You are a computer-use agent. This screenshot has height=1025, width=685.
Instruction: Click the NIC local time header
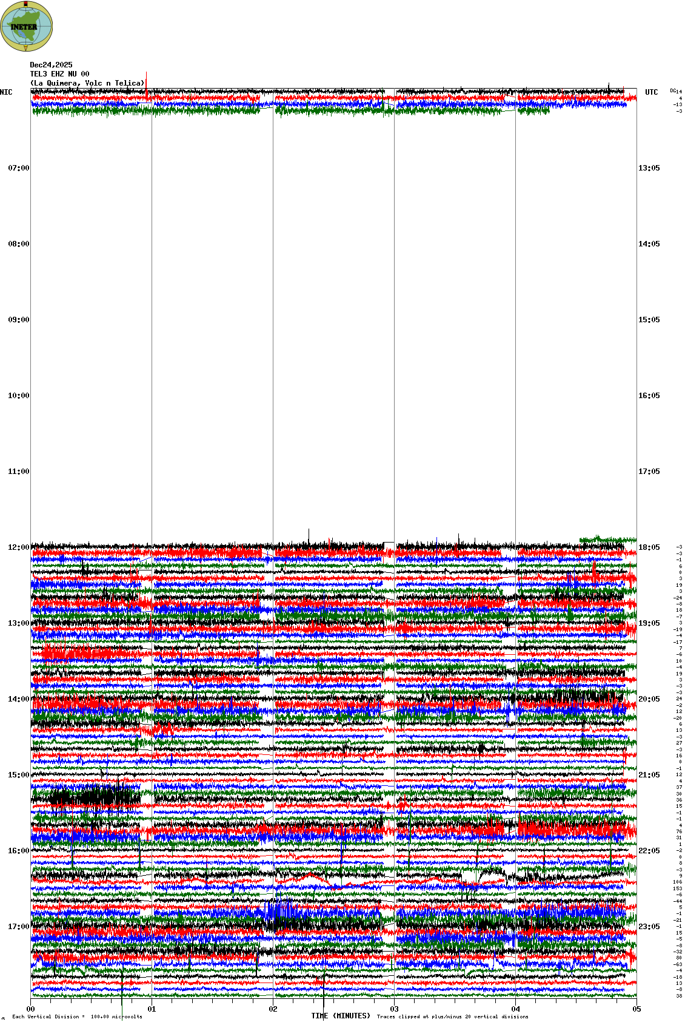click(6, 92)
